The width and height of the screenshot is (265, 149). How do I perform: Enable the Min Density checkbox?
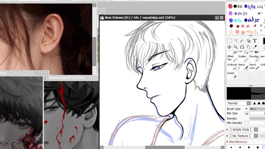(246, 123)
